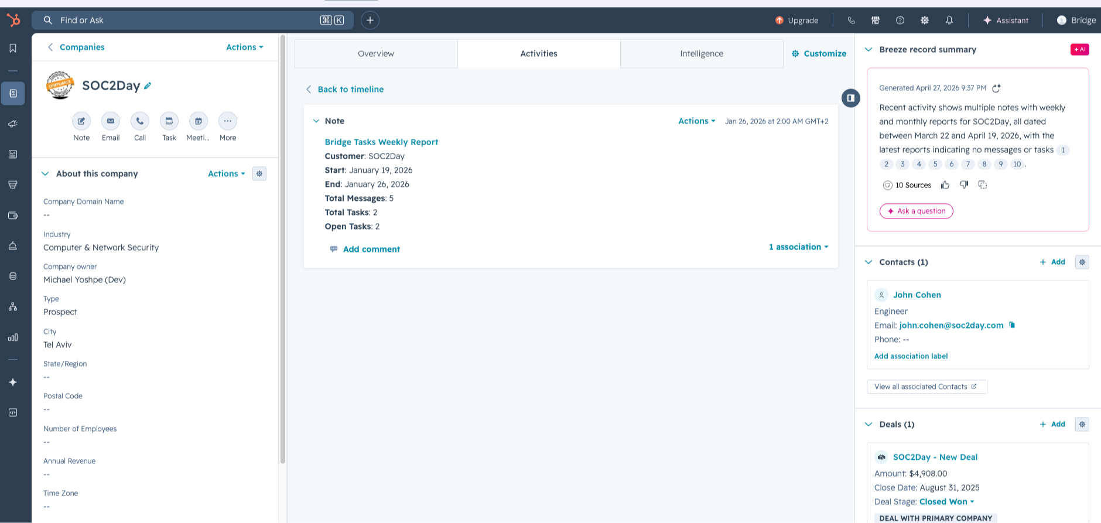Open About this company Actions dropdown
Screen dimensions: 1101x523
tap(227, 173)
